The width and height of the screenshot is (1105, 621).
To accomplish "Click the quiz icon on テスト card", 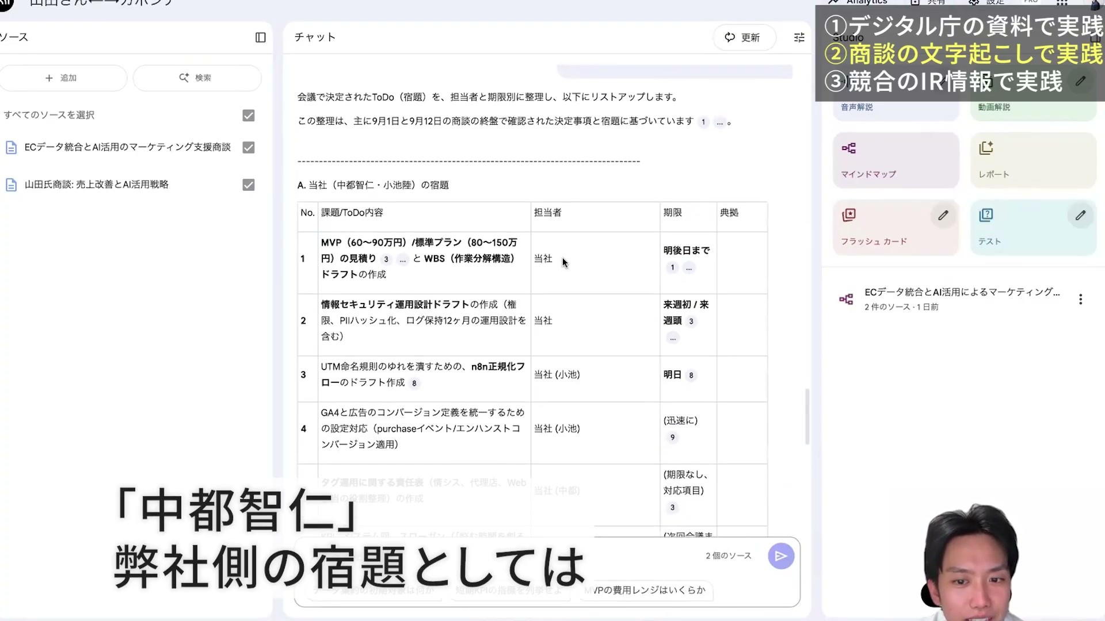I will tap(986, 215).
